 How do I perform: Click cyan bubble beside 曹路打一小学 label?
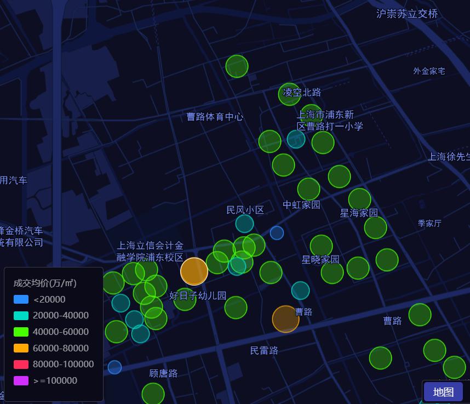pyautogui.click(x=296, y=139)
